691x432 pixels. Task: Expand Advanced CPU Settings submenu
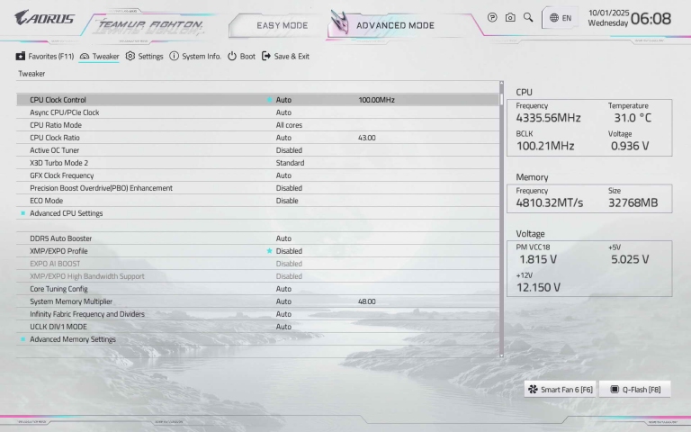67,213
